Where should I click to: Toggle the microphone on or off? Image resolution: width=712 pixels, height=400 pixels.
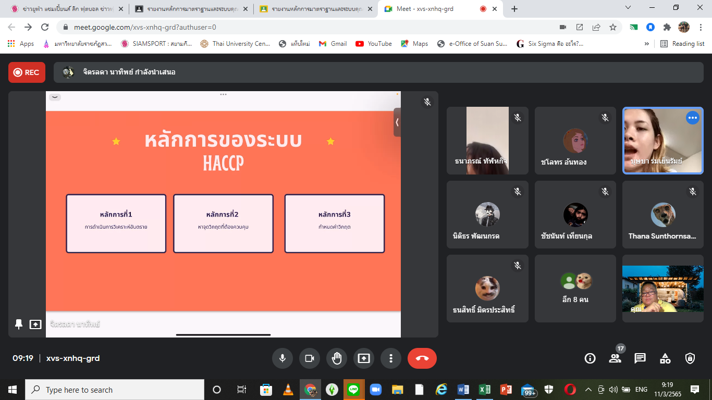(283, 358)
